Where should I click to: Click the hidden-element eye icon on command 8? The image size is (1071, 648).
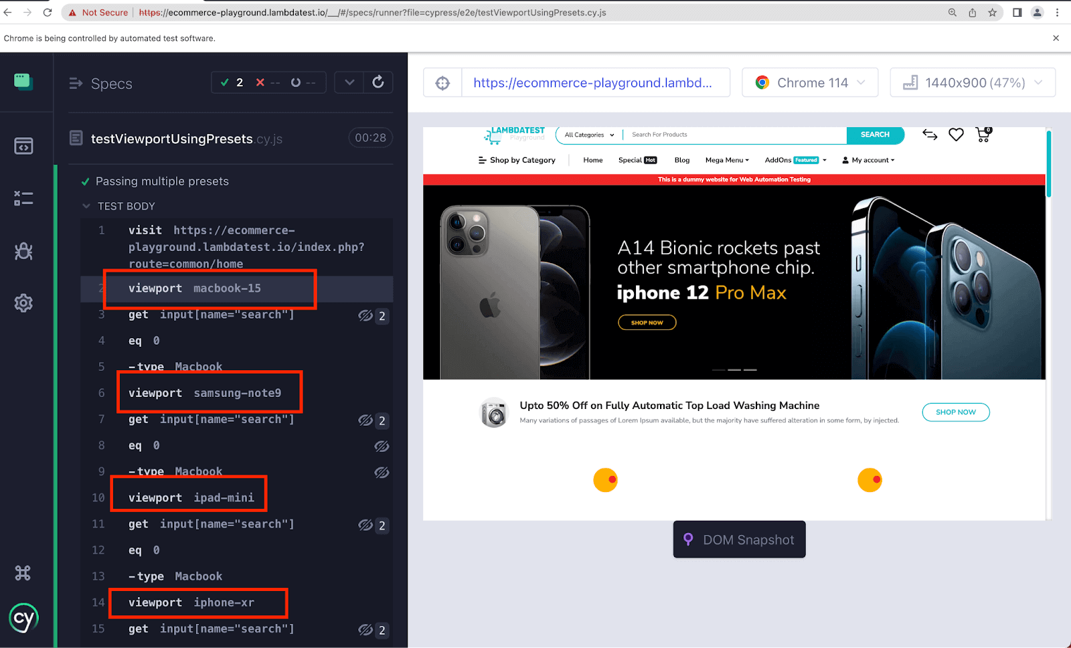click(382, 446)
